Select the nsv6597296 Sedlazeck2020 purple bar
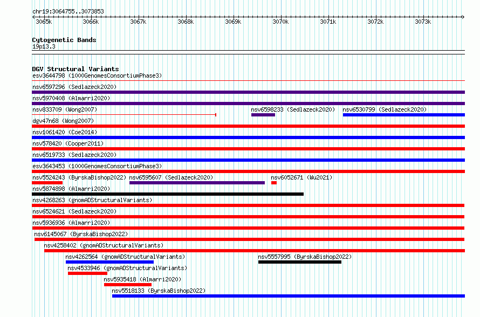 click(x=248, y=92)
